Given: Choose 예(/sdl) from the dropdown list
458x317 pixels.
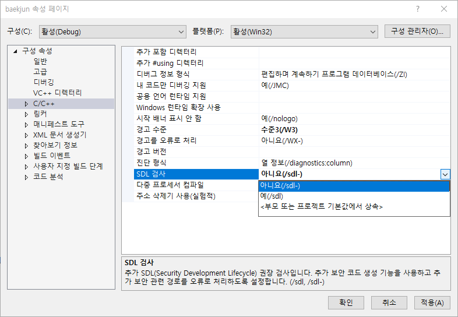Looking at the screenshot, I should pyautogui.click(x=354, y=196).
